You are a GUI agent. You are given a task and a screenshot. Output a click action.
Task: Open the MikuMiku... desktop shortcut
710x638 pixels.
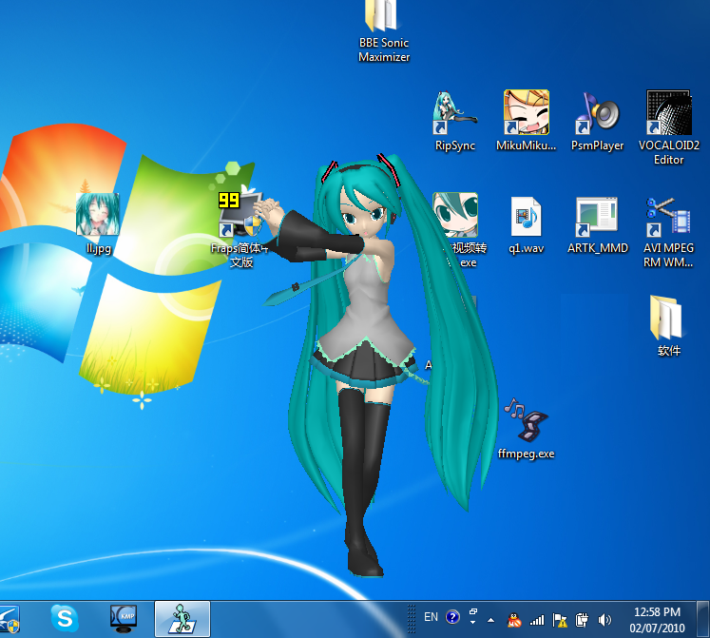(x=527, y=121)
